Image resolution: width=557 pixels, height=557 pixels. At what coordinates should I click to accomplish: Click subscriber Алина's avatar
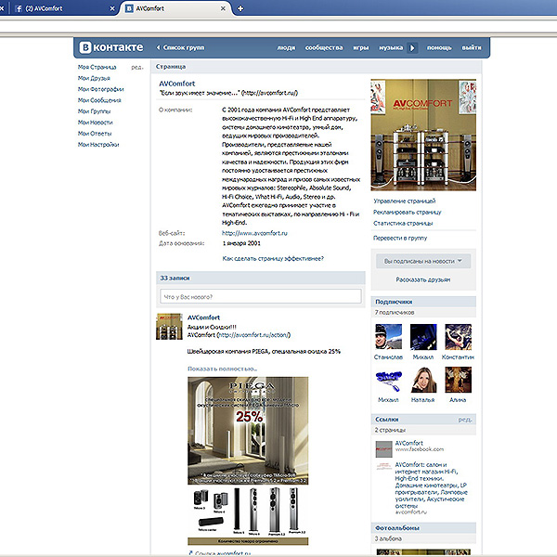coord(458,380)
